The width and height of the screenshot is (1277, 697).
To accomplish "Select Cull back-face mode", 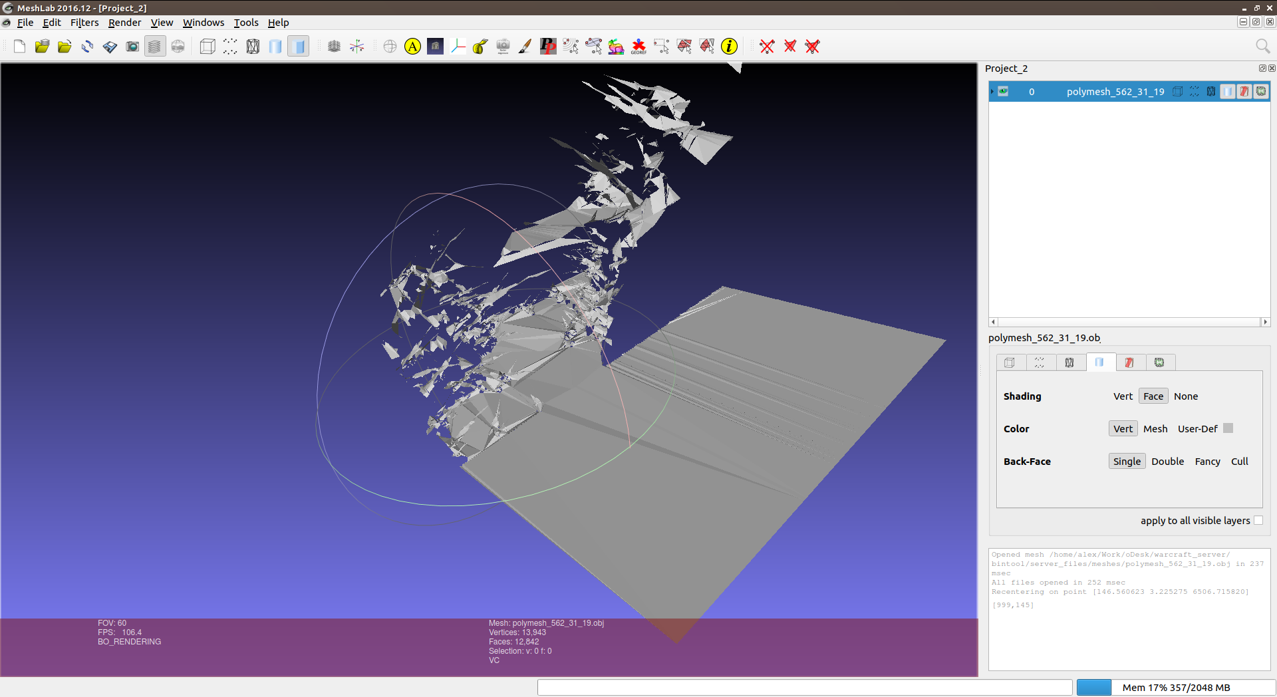I will click(1240, 461).
